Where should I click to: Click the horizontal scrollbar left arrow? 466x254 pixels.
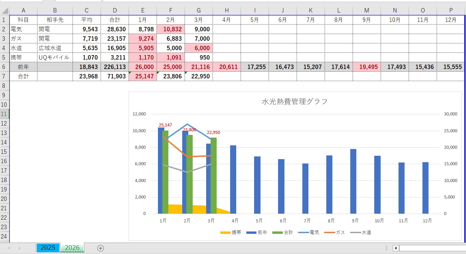tap(396, 248)
